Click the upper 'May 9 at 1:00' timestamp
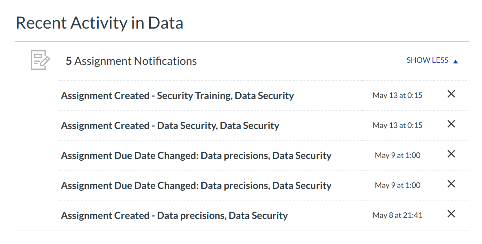 click(397, 155)
